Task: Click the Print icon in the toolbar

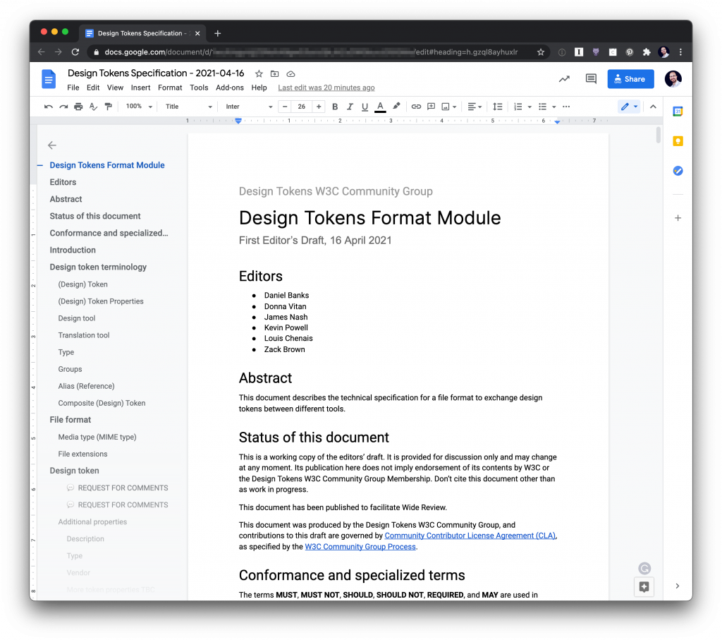Action: click(x=78, y=107)
